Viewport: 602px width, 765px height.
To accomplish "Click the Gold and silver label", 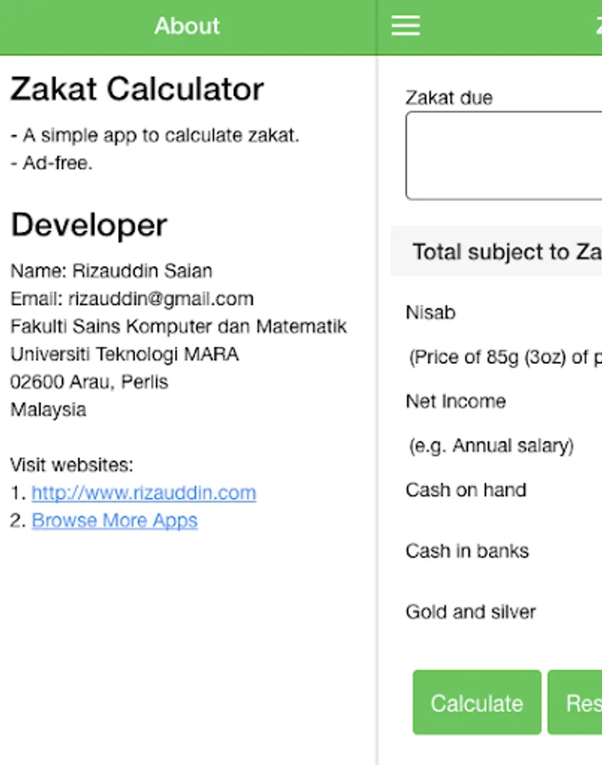I will pyautogui.click(x=471, y=612).
